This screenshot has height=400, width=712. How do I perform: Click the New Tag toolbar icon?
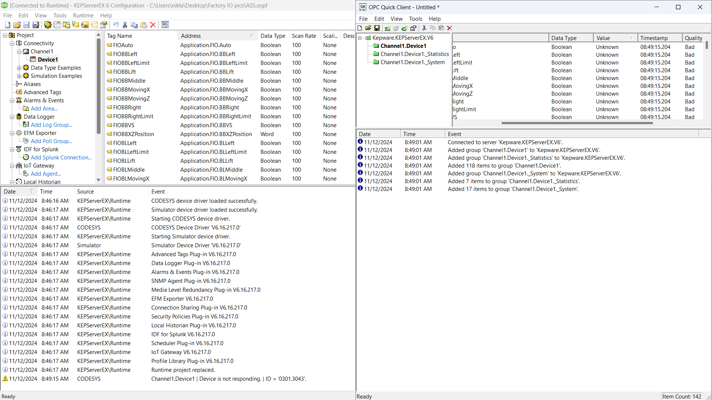75,25
